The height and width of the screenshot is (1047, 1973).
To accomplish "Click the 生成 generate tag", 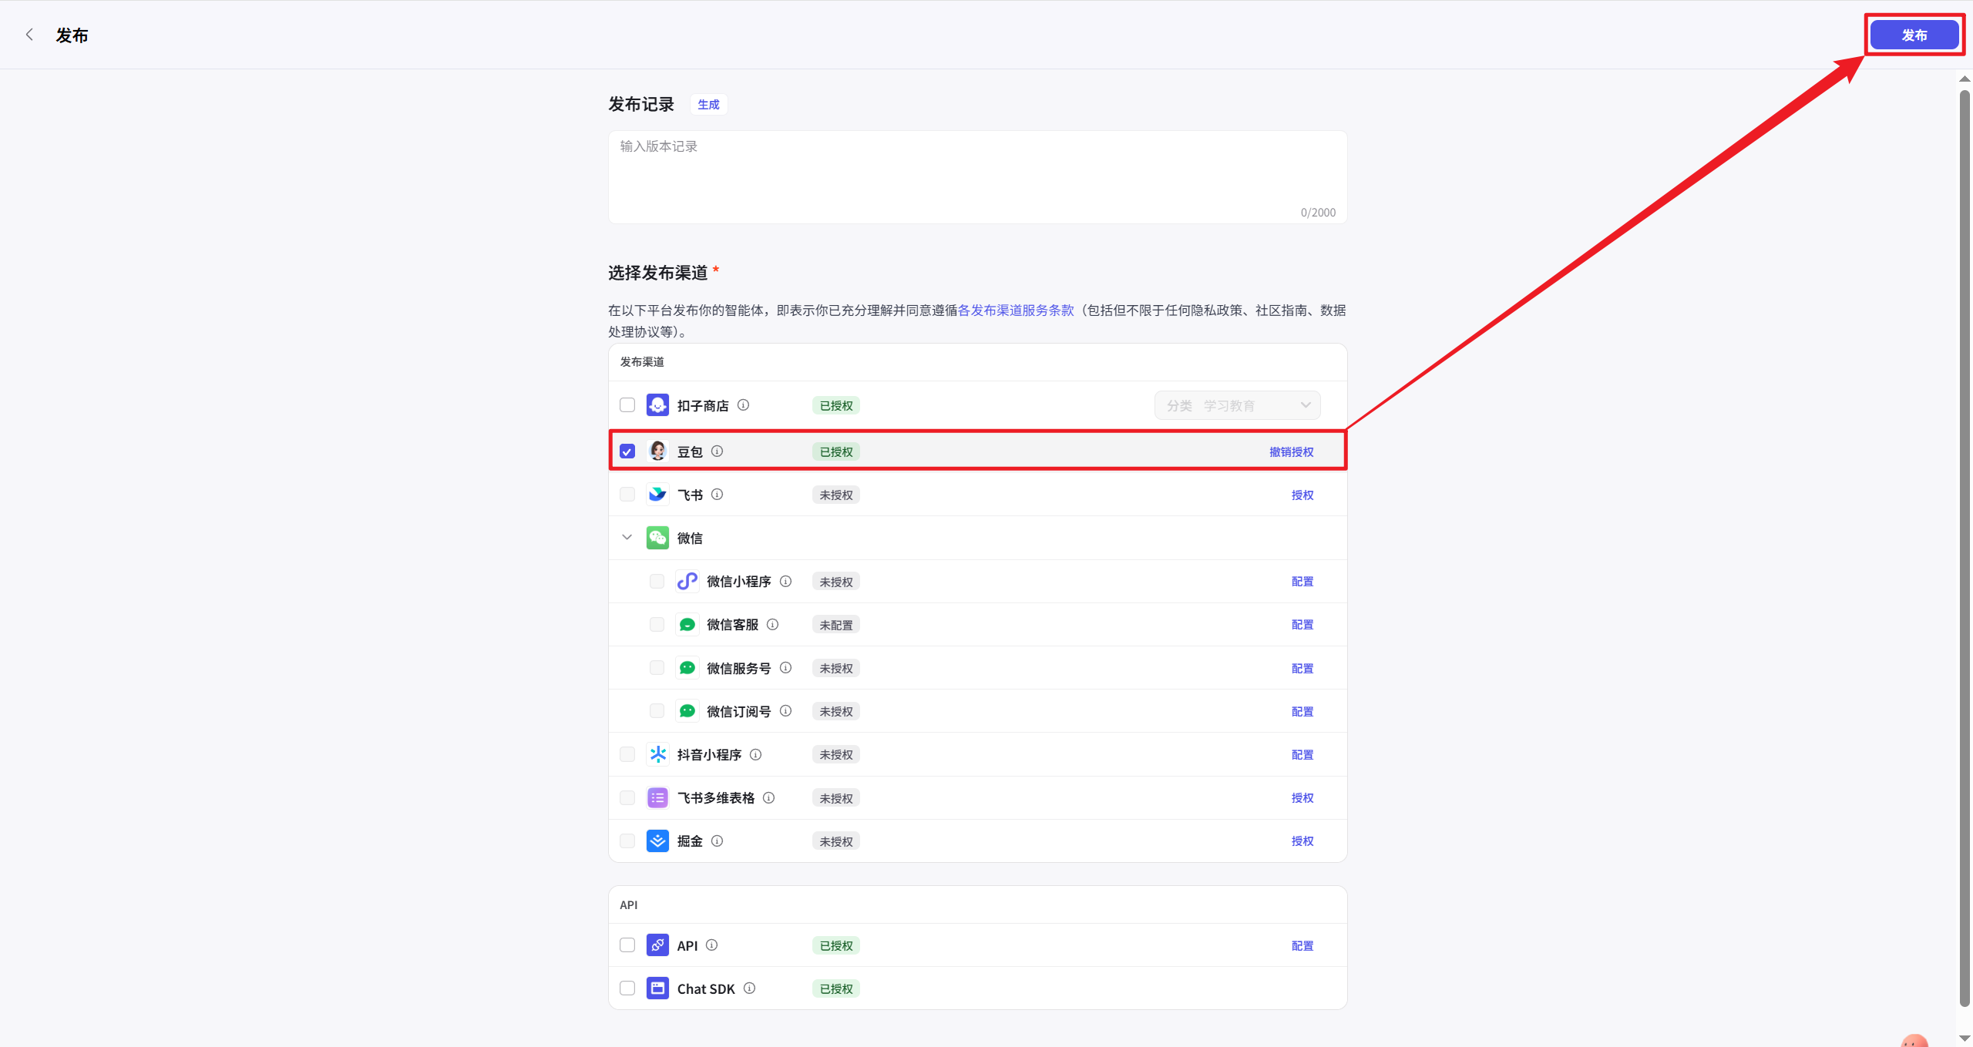I will [x=708, y=104].
